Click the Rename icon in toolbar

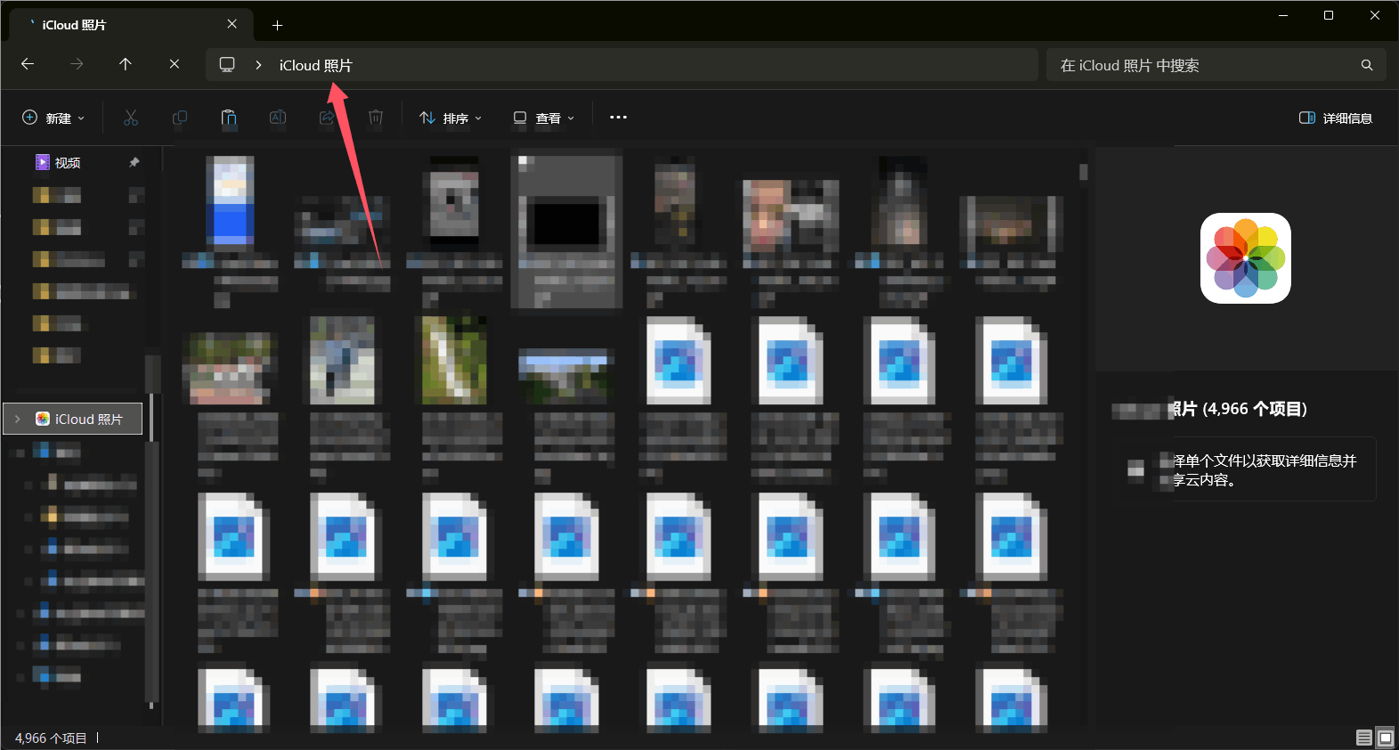pos(278,118)
